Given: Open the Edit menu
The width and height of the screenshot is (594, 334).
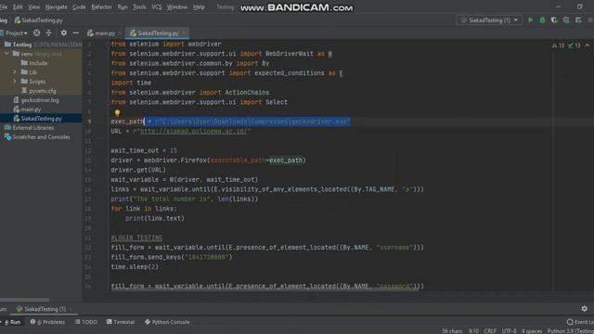Looking at the screenshot, I should (18, 6).
